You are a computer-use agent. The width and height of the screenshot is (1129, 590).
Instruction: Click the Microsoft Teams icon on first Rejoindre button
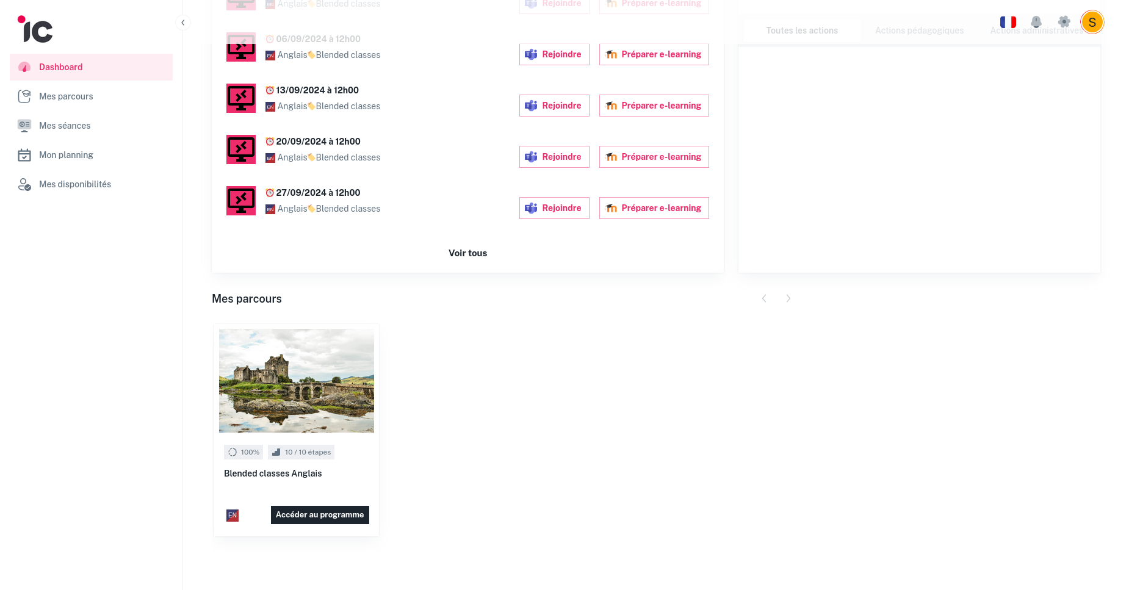pyautogui.click(x=531, y=54)
